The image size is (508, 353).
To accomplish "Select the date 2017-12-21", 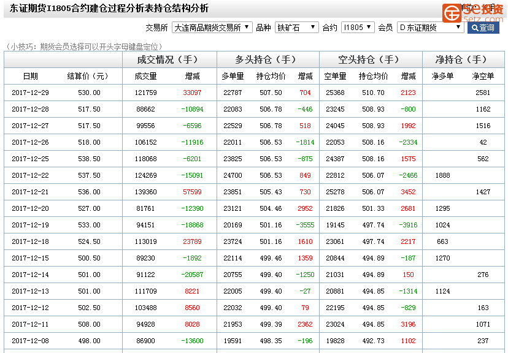I will 31,192.
